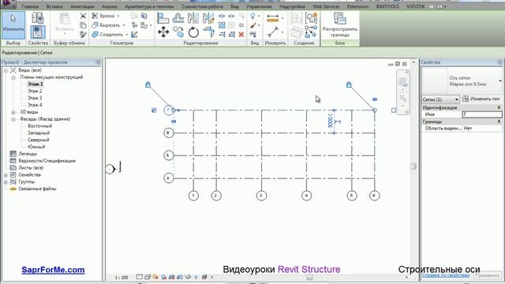
Task: Open the Аннотации ribbon tab
Action: click(82, 6)
